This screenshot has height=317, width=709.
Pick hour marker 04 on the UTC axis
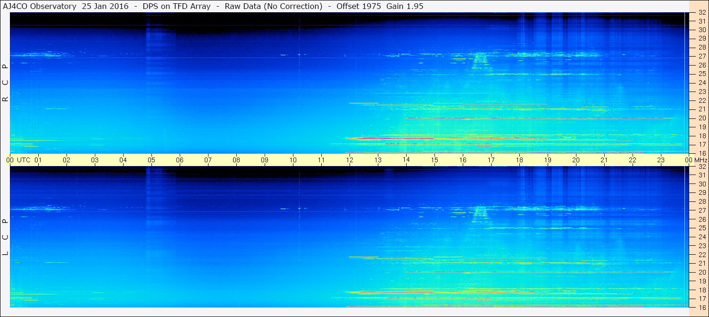(123, 160)
